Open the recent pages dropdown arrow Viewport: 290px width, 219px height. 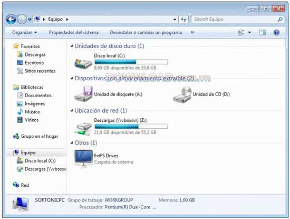click(30, 19)
